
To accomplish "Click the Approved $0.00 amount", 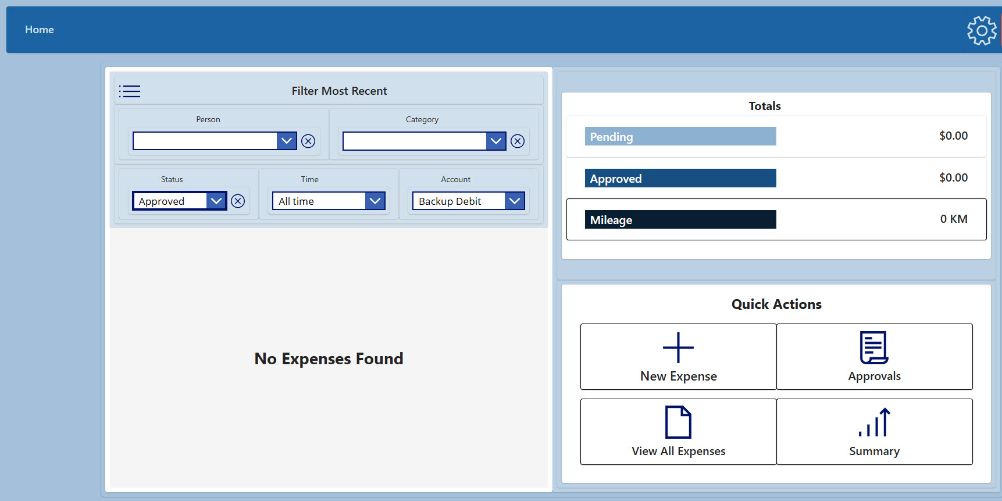I will coord(953,177).
